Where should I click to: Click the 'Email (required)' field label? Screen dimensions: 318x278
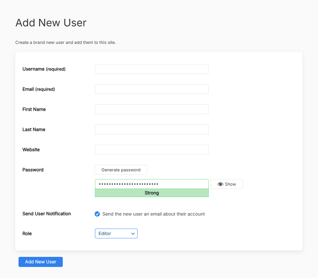pyautogui.click(x=38, y=89)
